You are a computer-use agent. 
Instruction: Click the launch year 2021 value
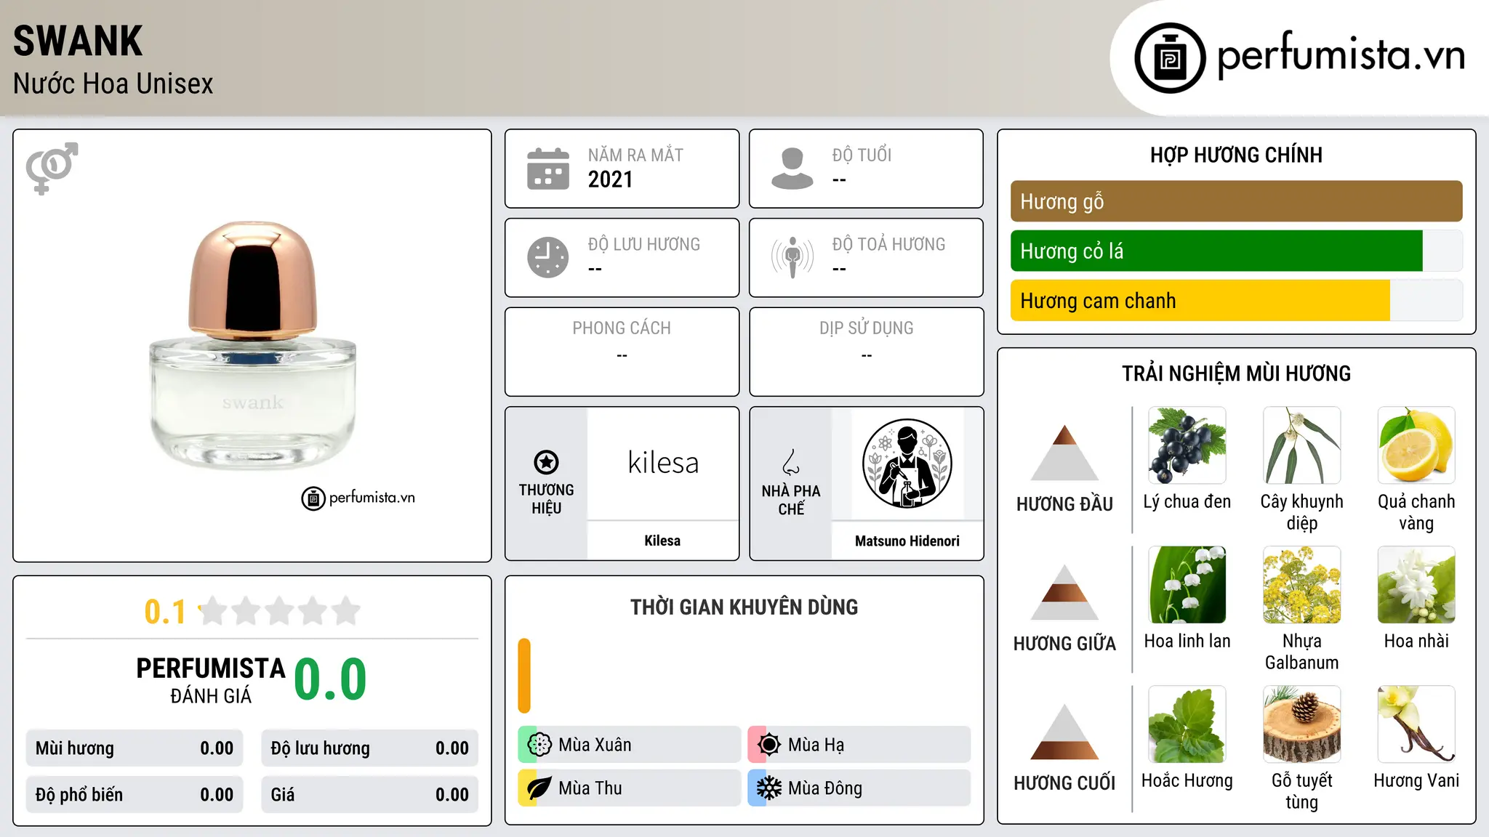pyautogui.click(x=611, y=179)
